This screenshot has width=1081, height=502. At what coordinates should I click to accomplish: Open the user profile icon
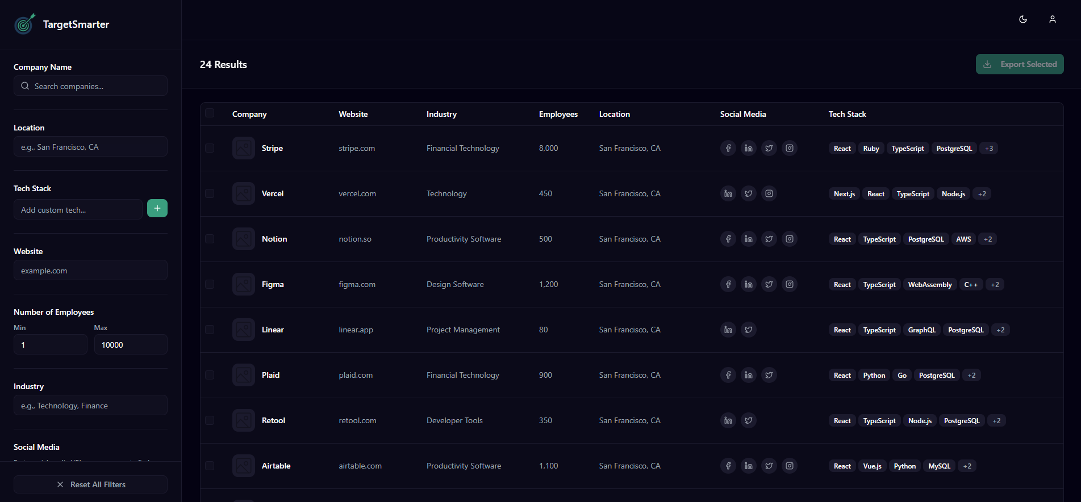pyautogui.click(x=1053, y=19)
